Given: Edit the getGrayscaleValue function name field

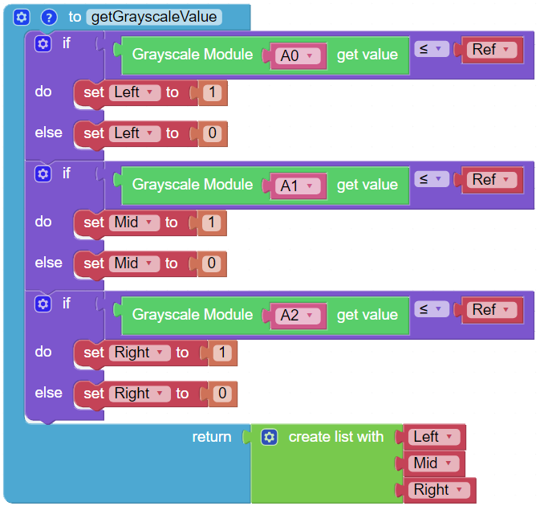Looking at the screenshot, I should click(x=154, y=17).
